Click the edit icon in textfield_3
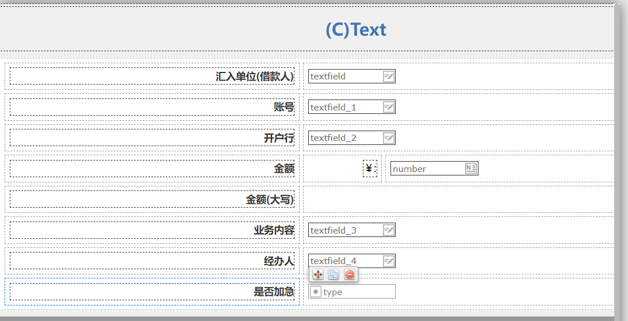 [x=389, y=230]
